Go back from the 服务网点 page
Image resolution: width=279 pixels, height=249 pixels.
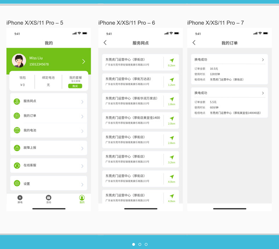tap(105, 43)
